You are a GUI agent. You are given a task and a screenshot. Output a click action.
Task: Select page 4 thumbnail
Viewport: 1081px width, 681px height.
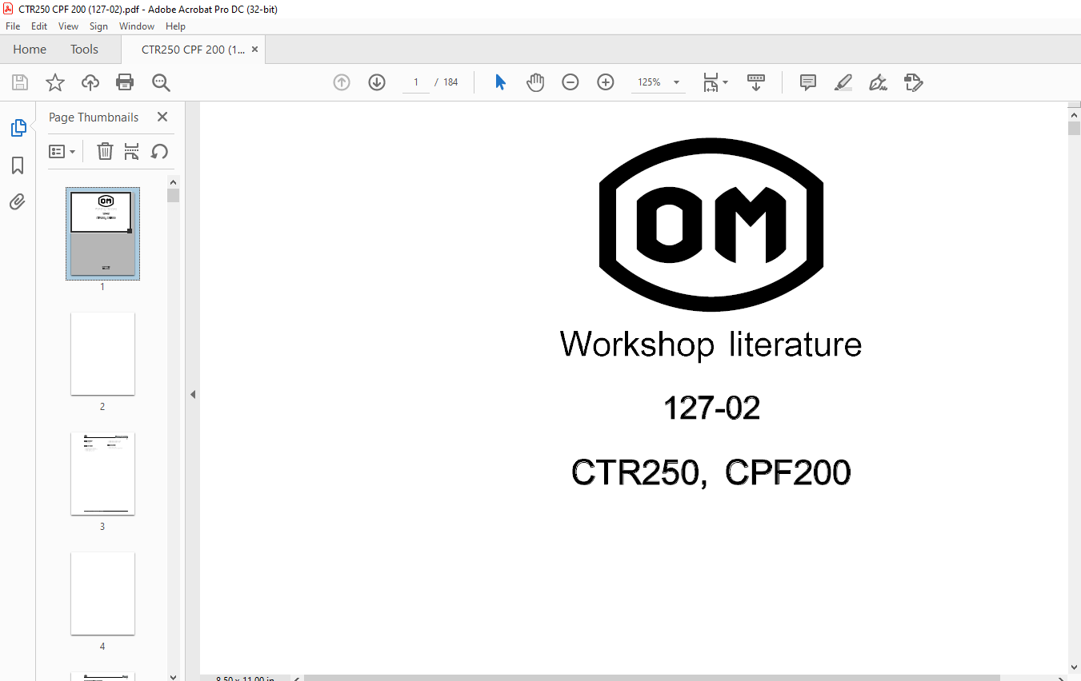(102, 593)
